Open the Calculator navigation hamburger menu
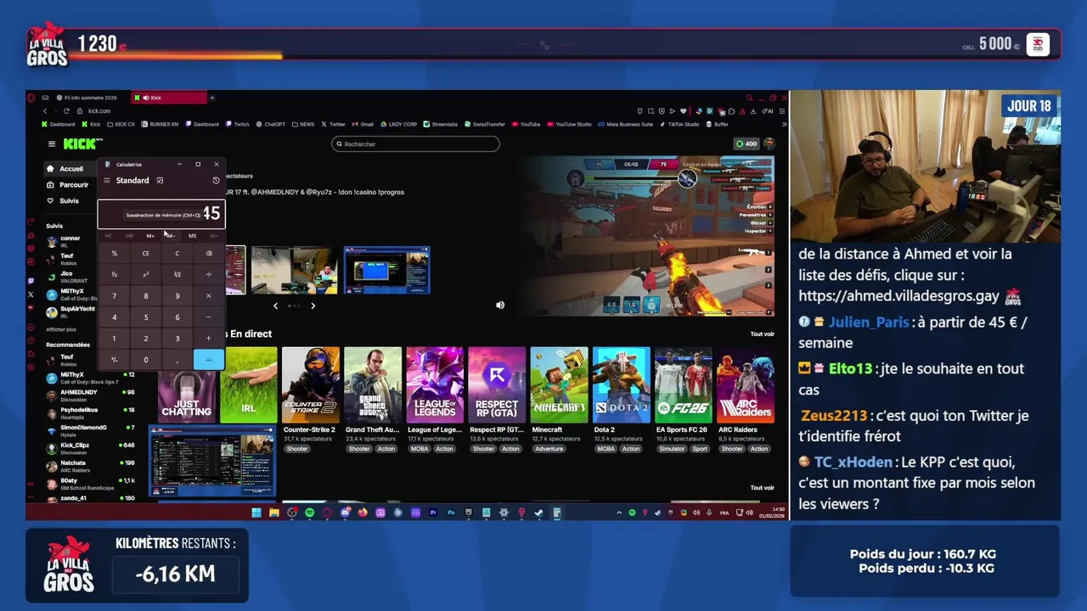 tap(107, 181)
